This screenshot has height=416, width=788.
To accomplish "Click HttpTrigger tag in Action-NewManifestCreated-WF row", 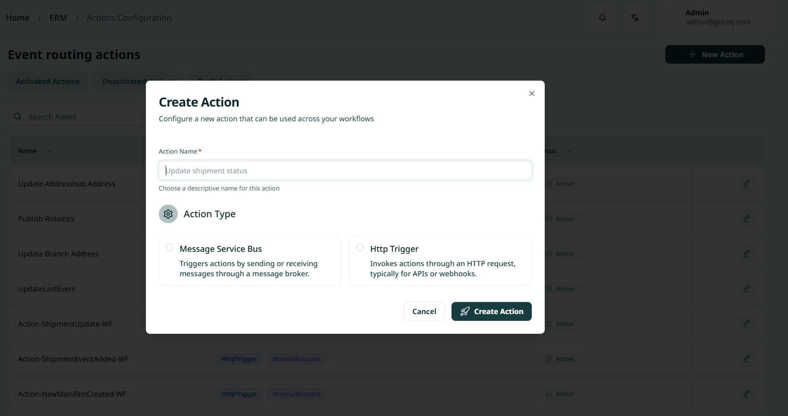I will (x=239, y=394).
